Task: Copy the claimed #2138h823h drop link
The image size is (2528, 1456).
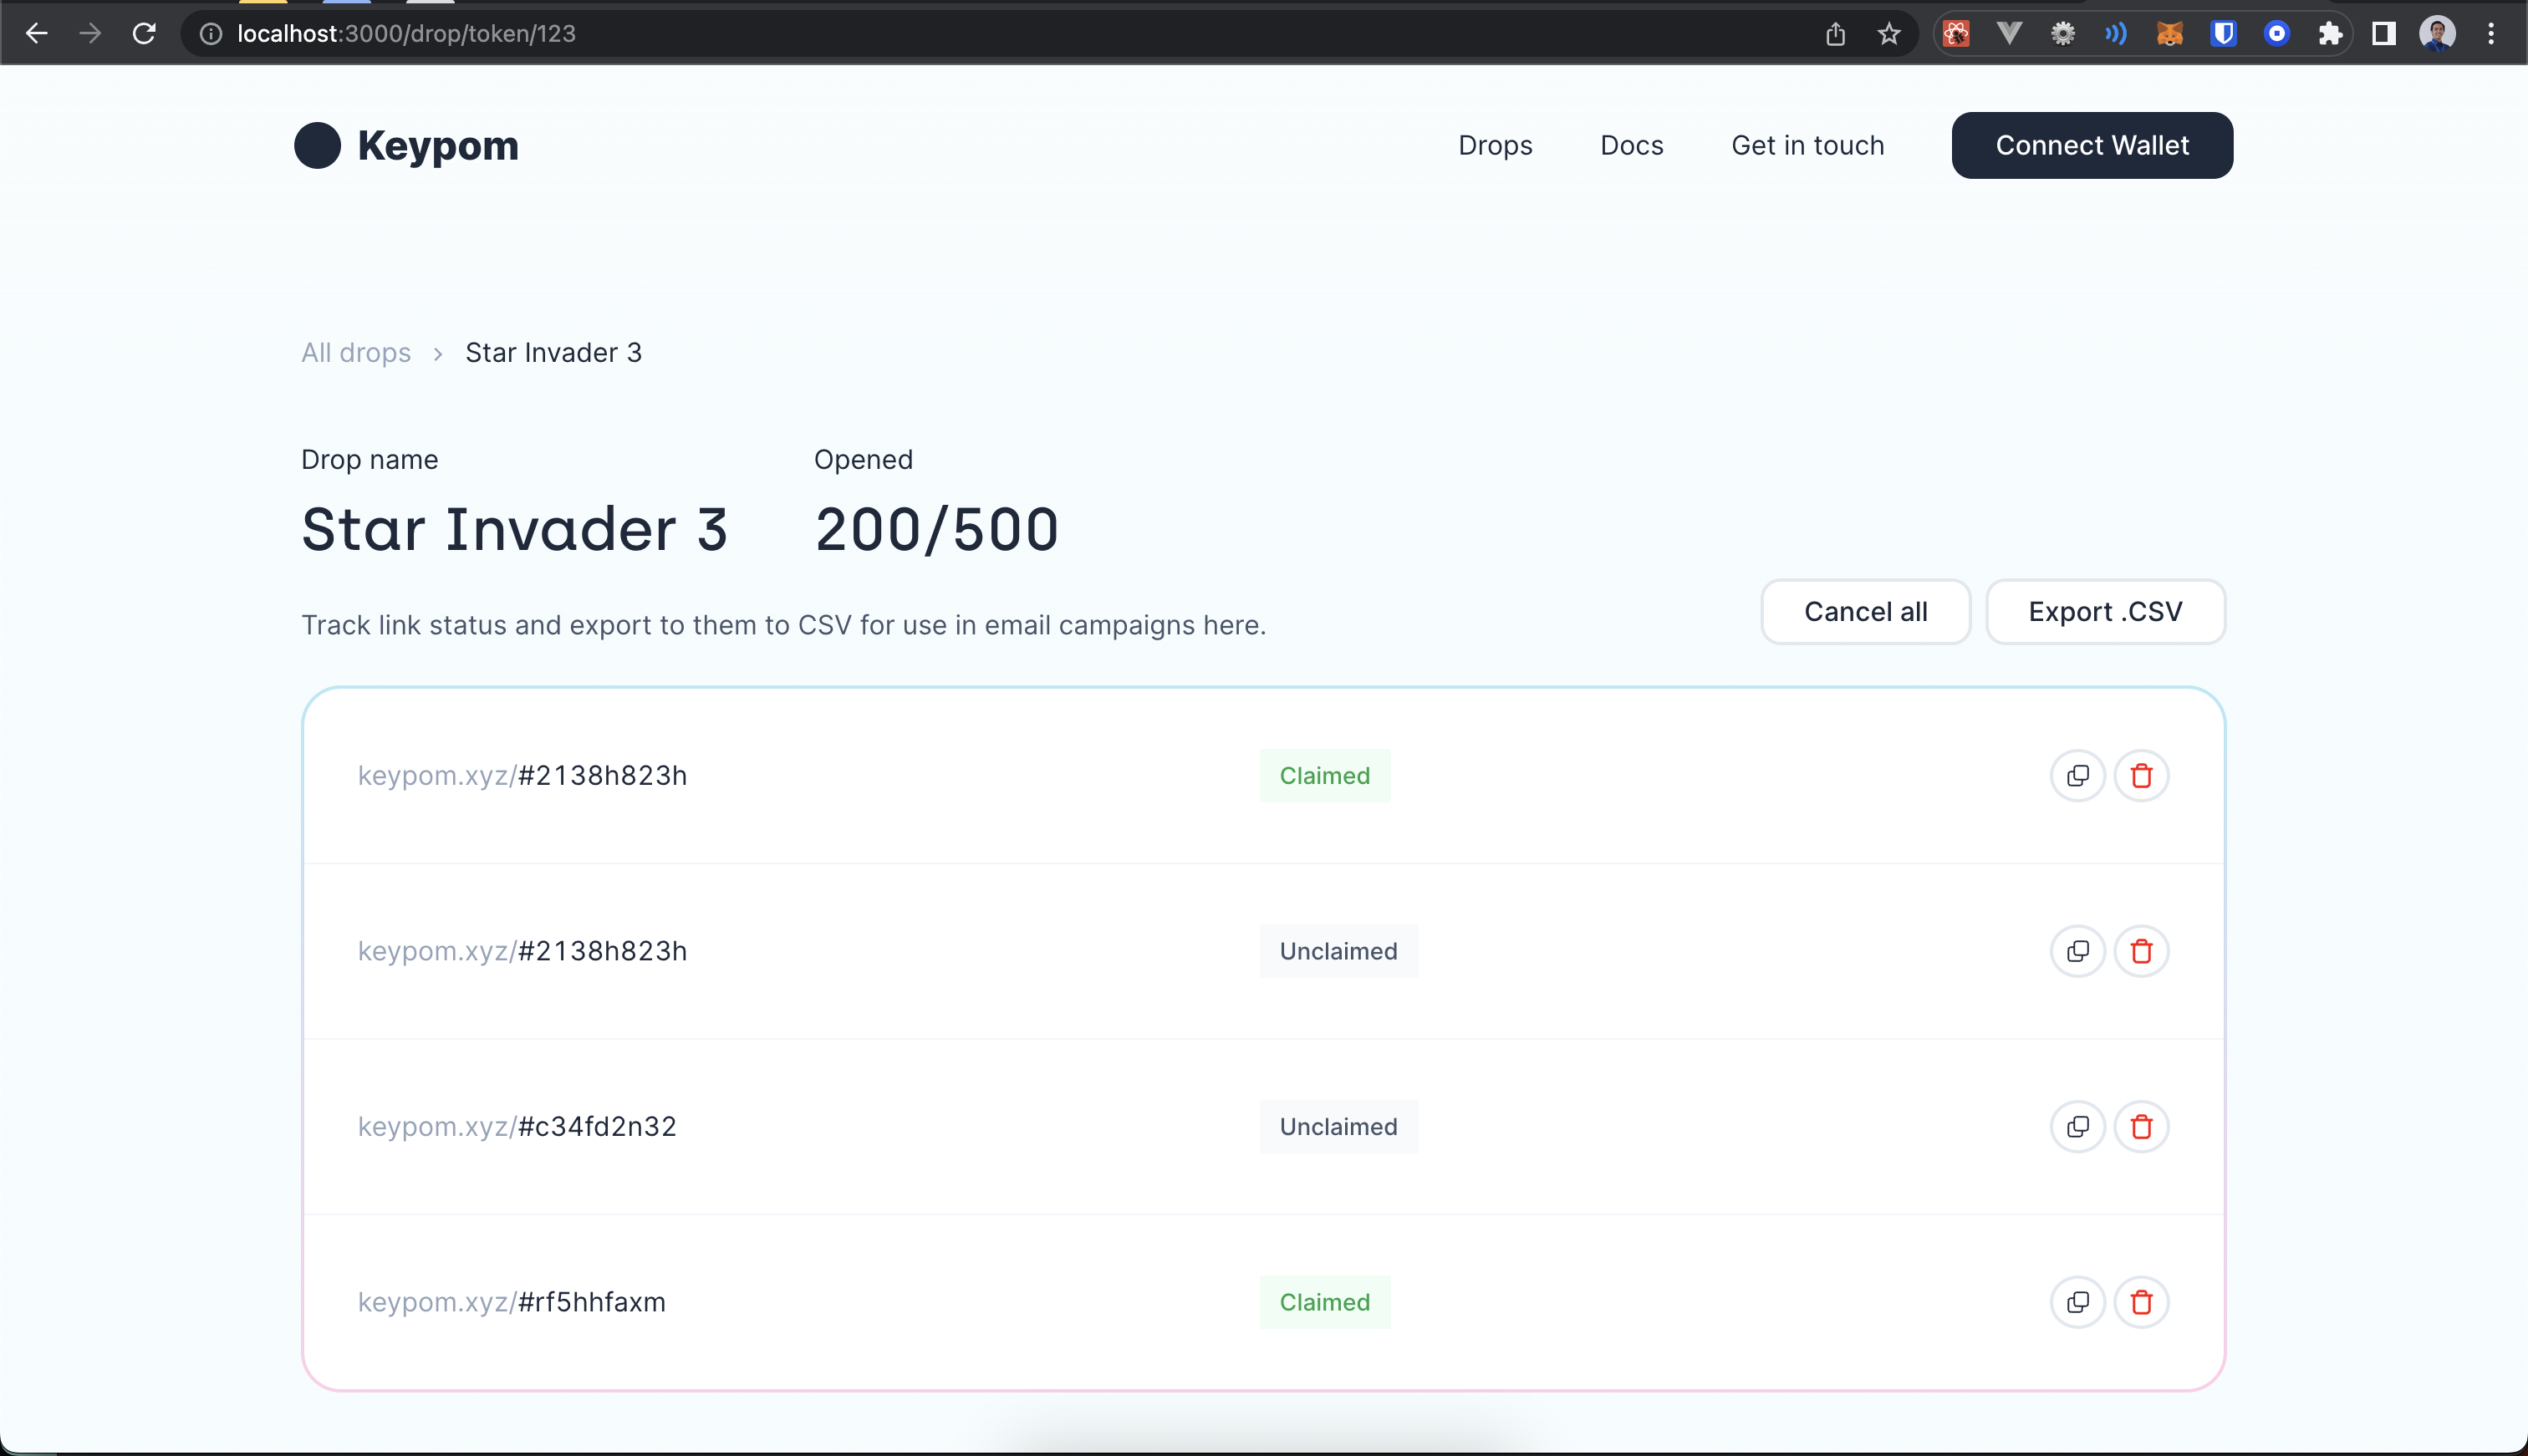Action: coord(2077,775)
